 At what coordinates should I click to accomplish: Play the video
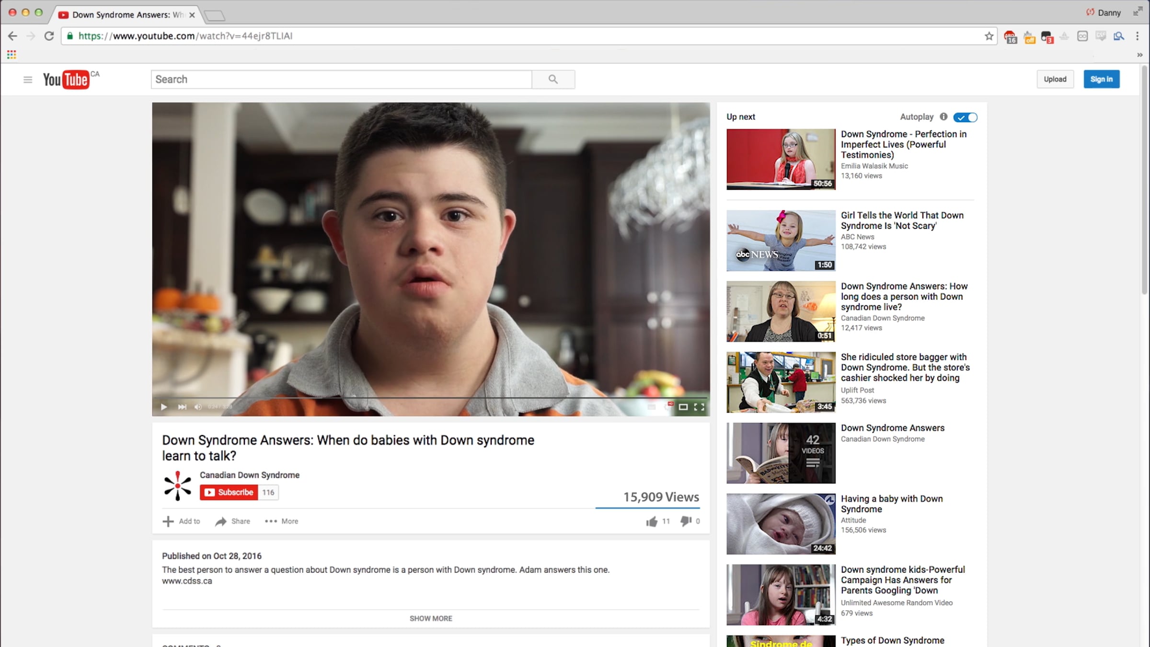[164, 407]
